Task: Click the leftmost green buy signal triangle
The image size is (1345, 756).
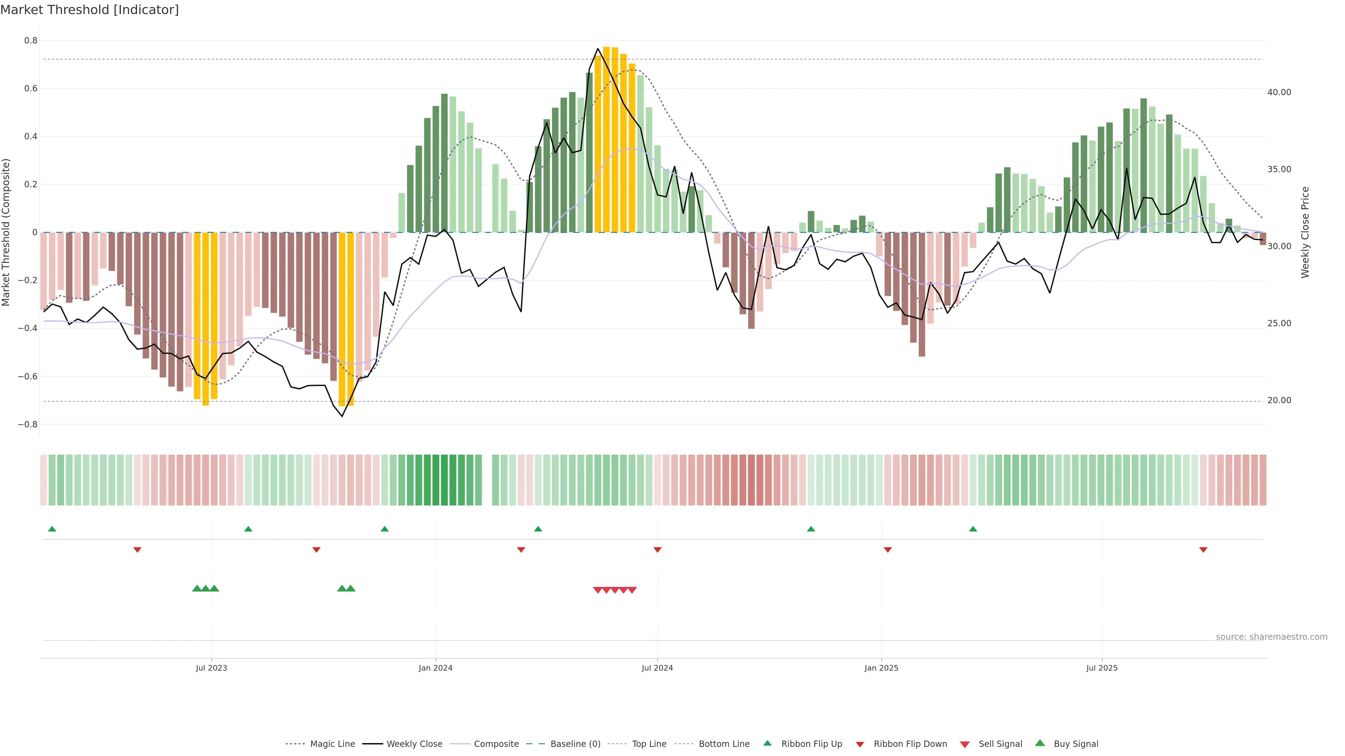Action: click(x=197, y=588)
